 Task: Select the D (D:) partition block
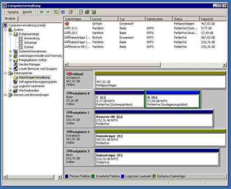point(173,99)
